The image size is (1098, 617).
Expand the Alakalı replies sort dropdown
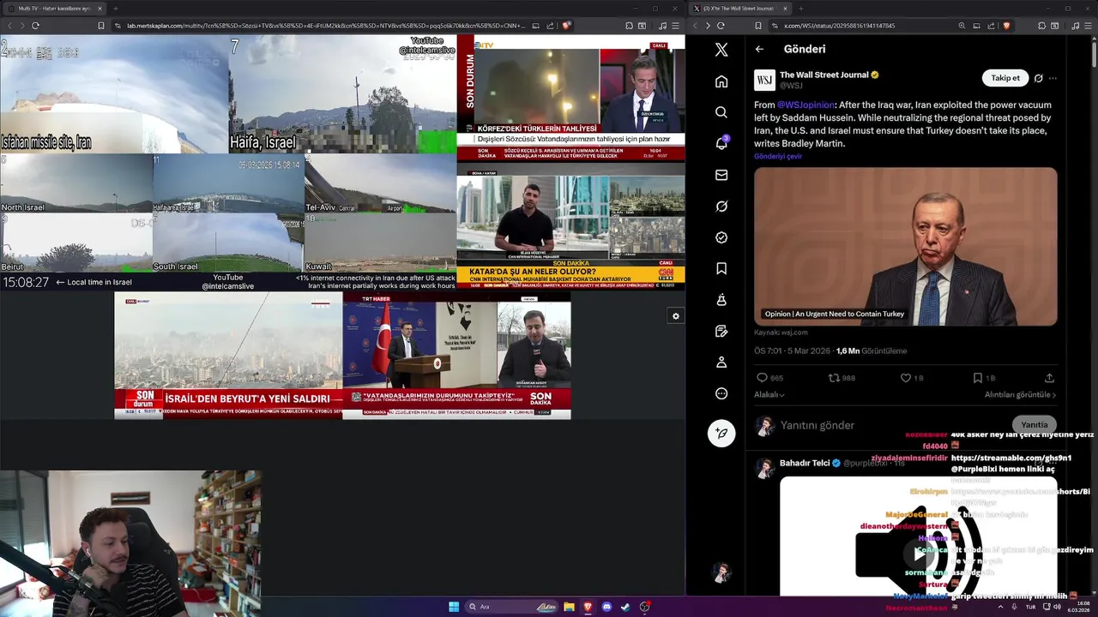click(x=769, y=394)
